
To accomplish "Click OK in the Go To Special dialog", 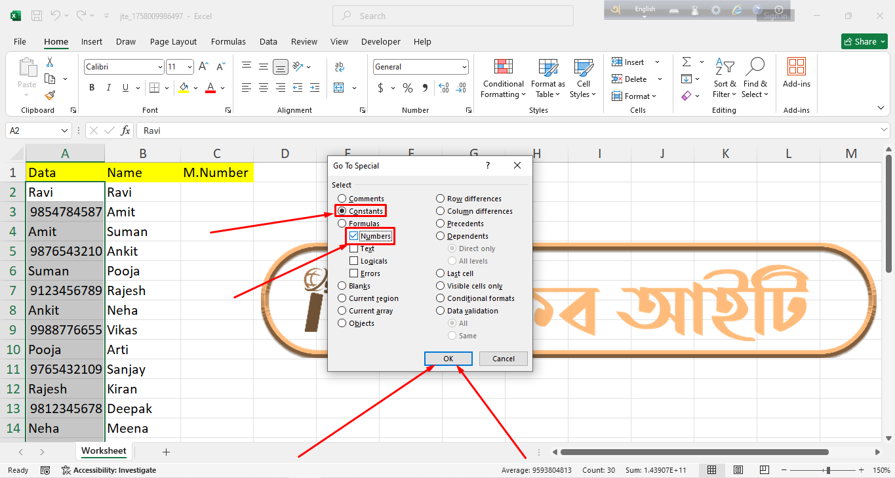I will click(x=448, y=359).
